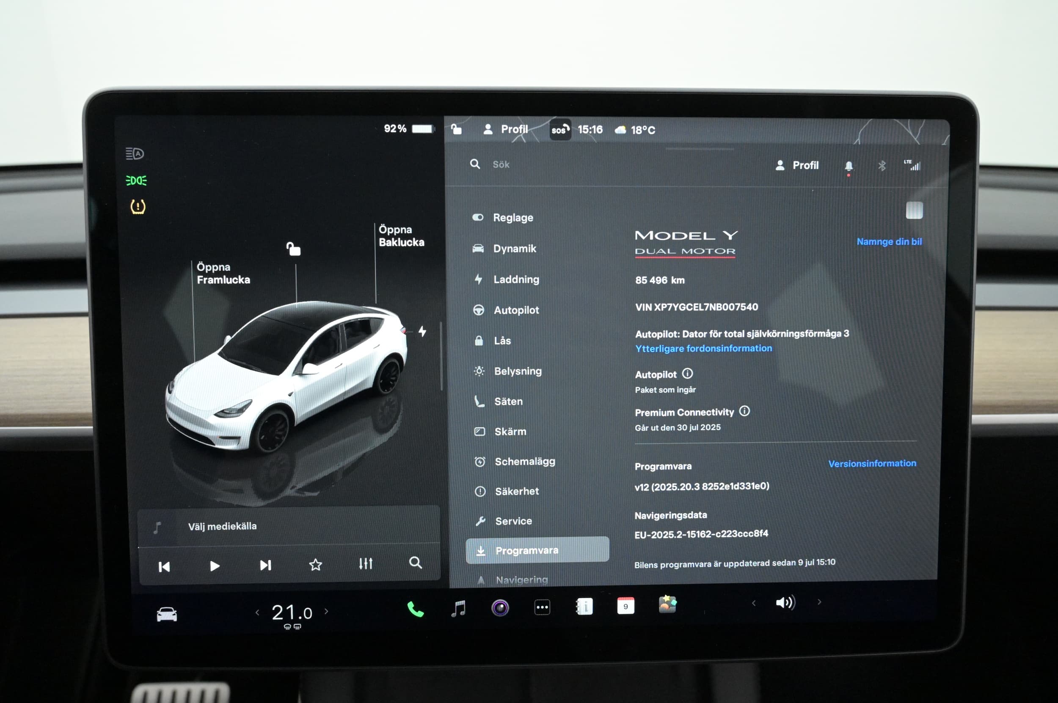Screen dimensions: 1058x703
Task: Open Profil in the settings header
Action: pos(797,165)
